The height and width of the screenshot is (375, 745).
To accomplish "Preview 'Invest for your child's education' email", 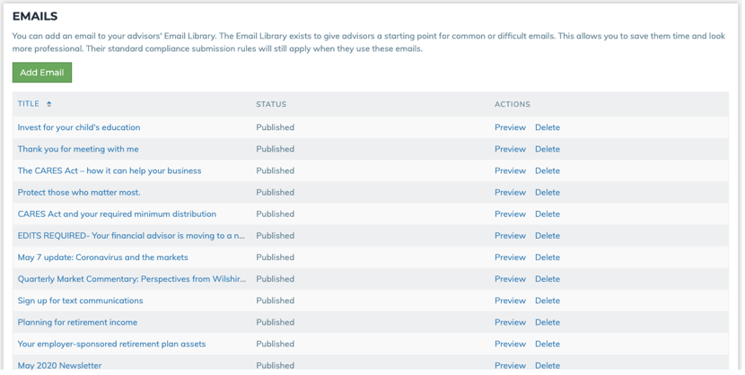I will coord(510,127).
